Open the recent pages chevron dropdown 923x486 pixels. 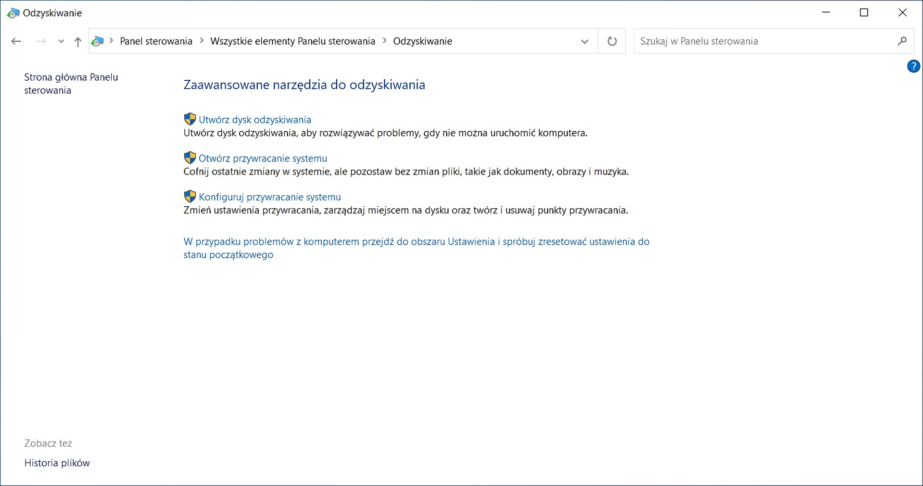[61, 41]
